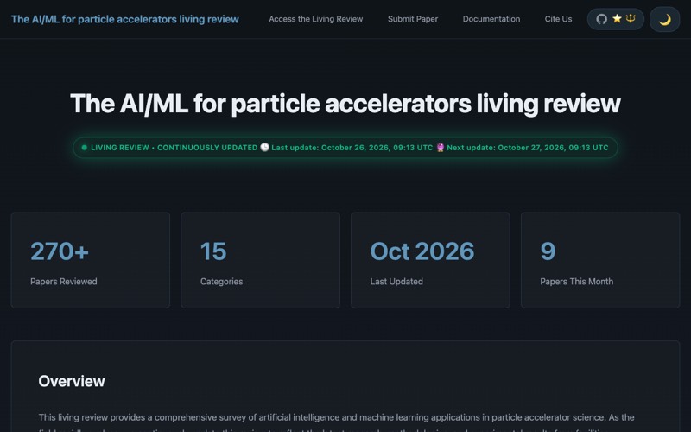Click the gold star icon in navbar
Viewport: 691px width, 432px height.
pos(617,18)
